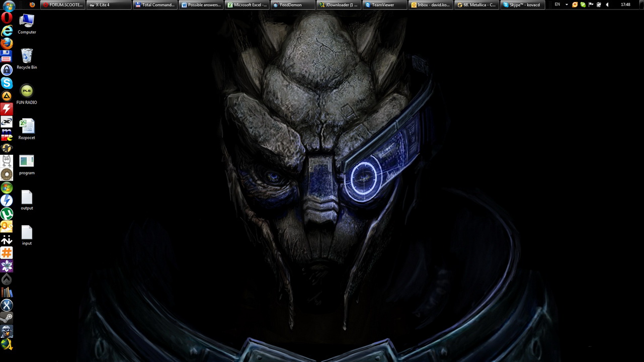Open Internet Explorer in the sidebar
Screen dimensions: 644x362
coord(7,31)
